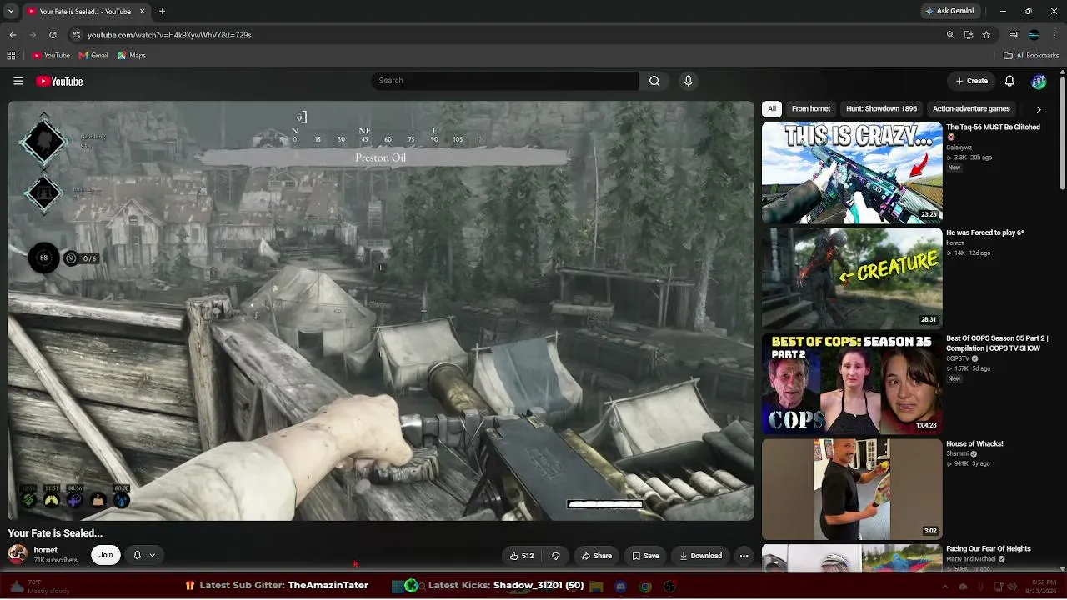Click the COPSTV channel name

pos(958,358)
